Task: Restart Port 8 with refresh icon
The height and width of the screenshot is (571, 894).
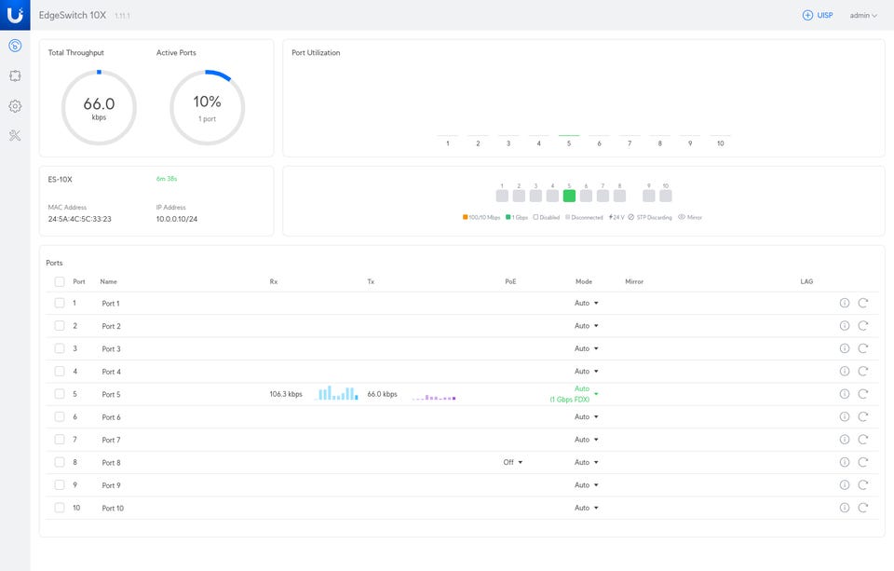Action: 863,462
